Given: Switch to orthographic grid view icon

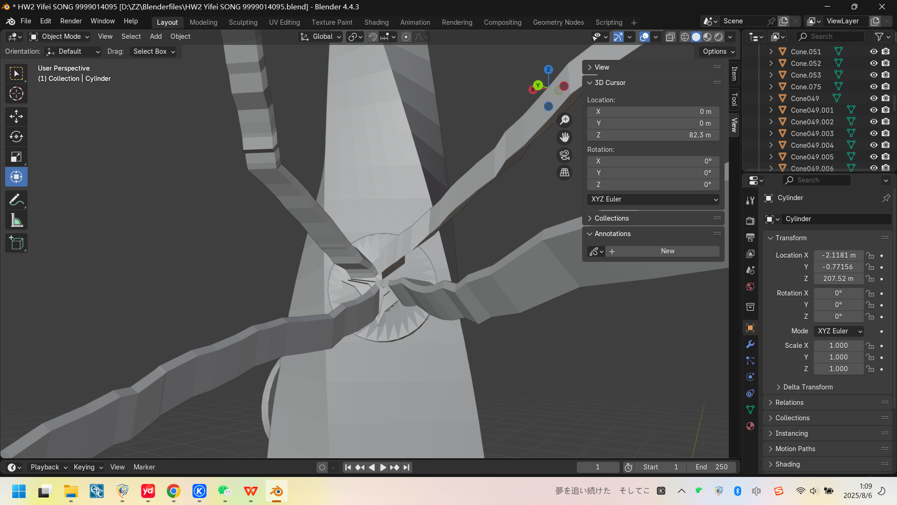Looking at the screenshot, I should point(565,173).
